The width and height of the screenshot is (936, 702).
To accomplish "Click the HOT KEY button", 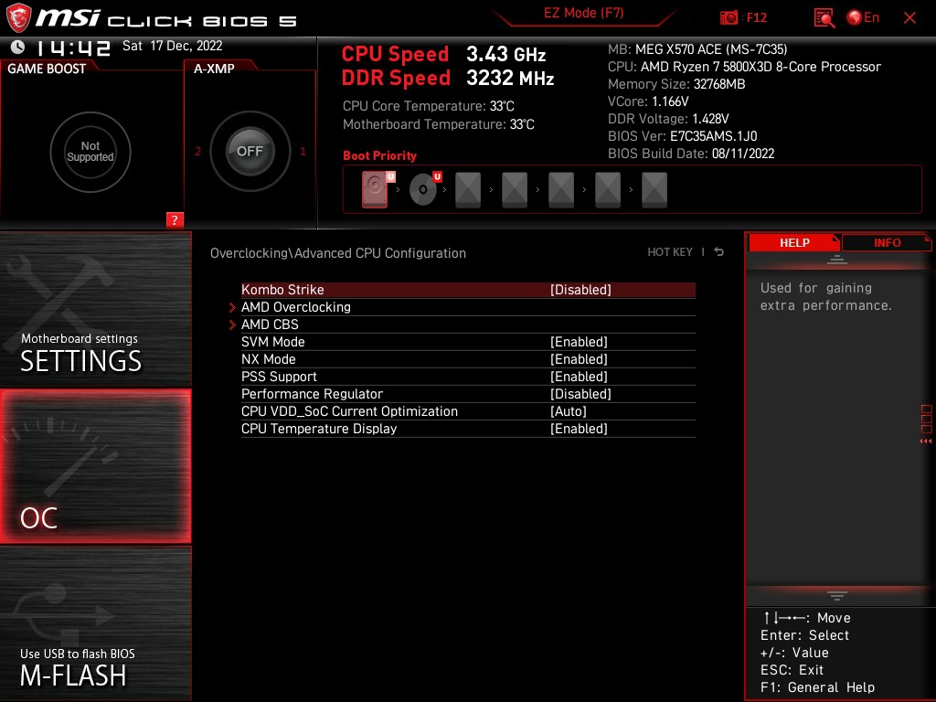I will 670,252.
